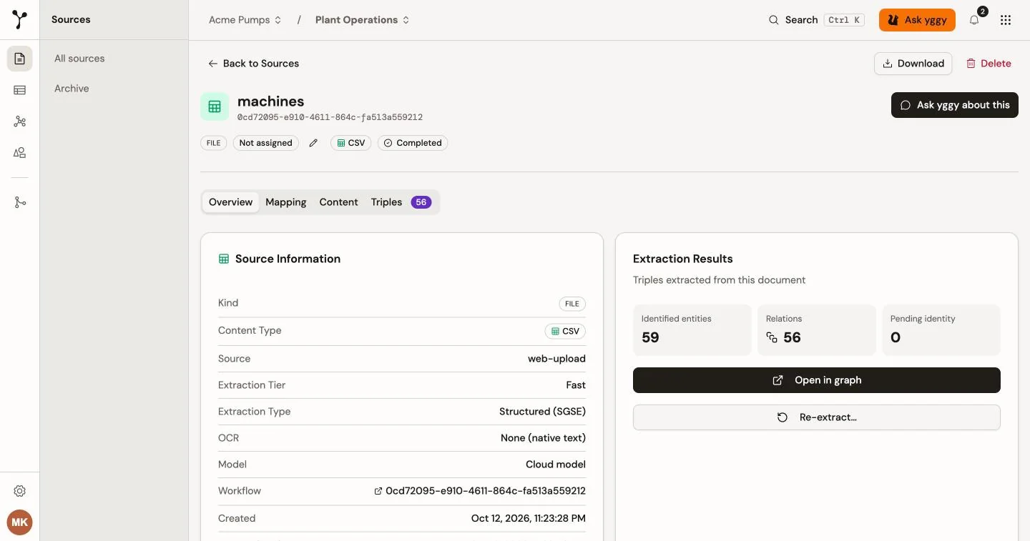Go Back to Sources
Screen dimensions: 1030x541
[x=254, y=64]
